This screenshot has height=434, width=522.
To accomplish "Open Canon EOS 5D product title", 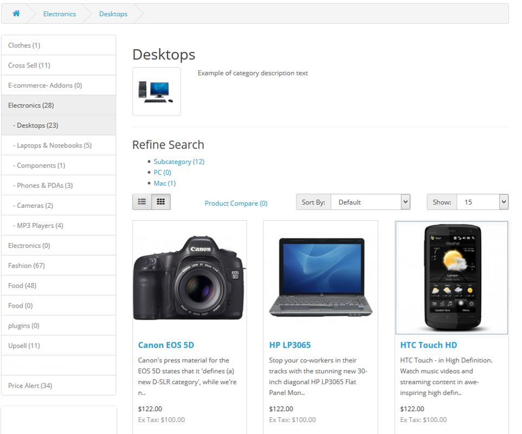I will pyautogui.click(x=166, y=345).
